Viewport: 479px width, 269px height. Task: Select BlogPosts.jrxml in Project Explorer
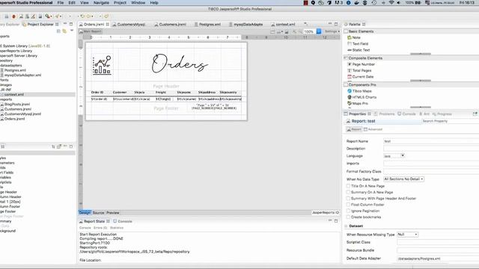coord(15,104)
